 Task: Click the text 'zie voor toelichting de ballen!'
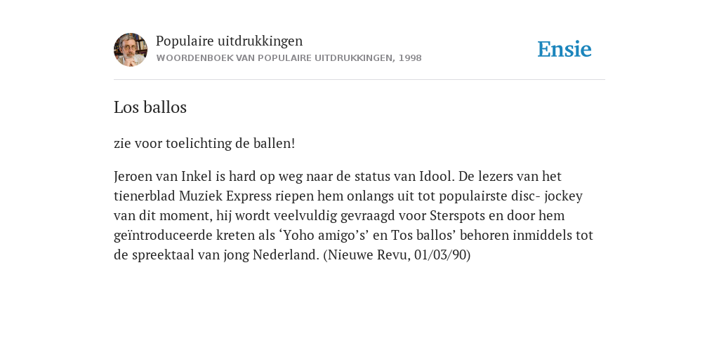click(204, 143)
